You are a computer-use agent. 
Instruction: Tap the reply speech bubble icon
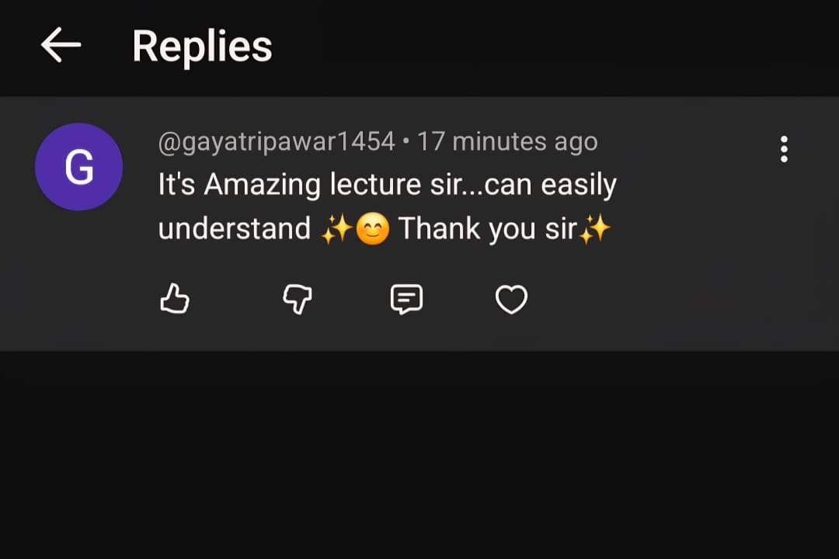tap(406, 299)
